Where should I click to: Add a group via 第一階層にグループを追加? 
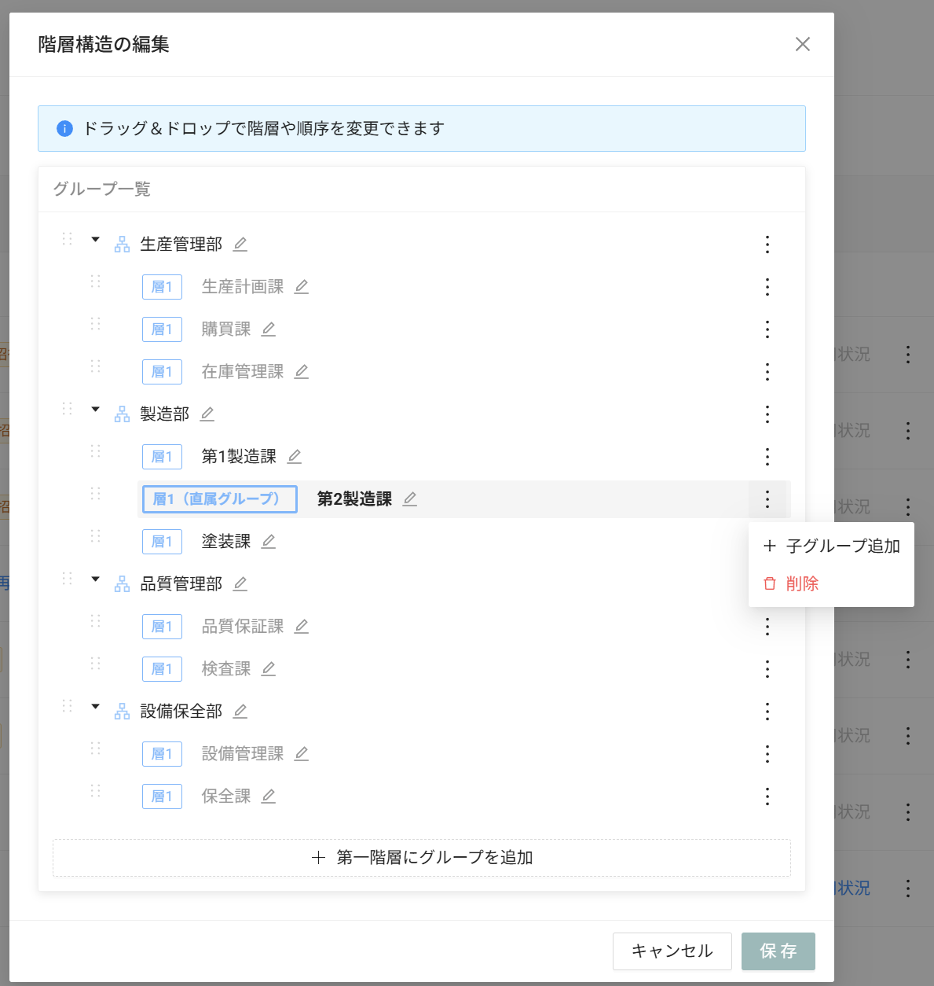point(422,858)
